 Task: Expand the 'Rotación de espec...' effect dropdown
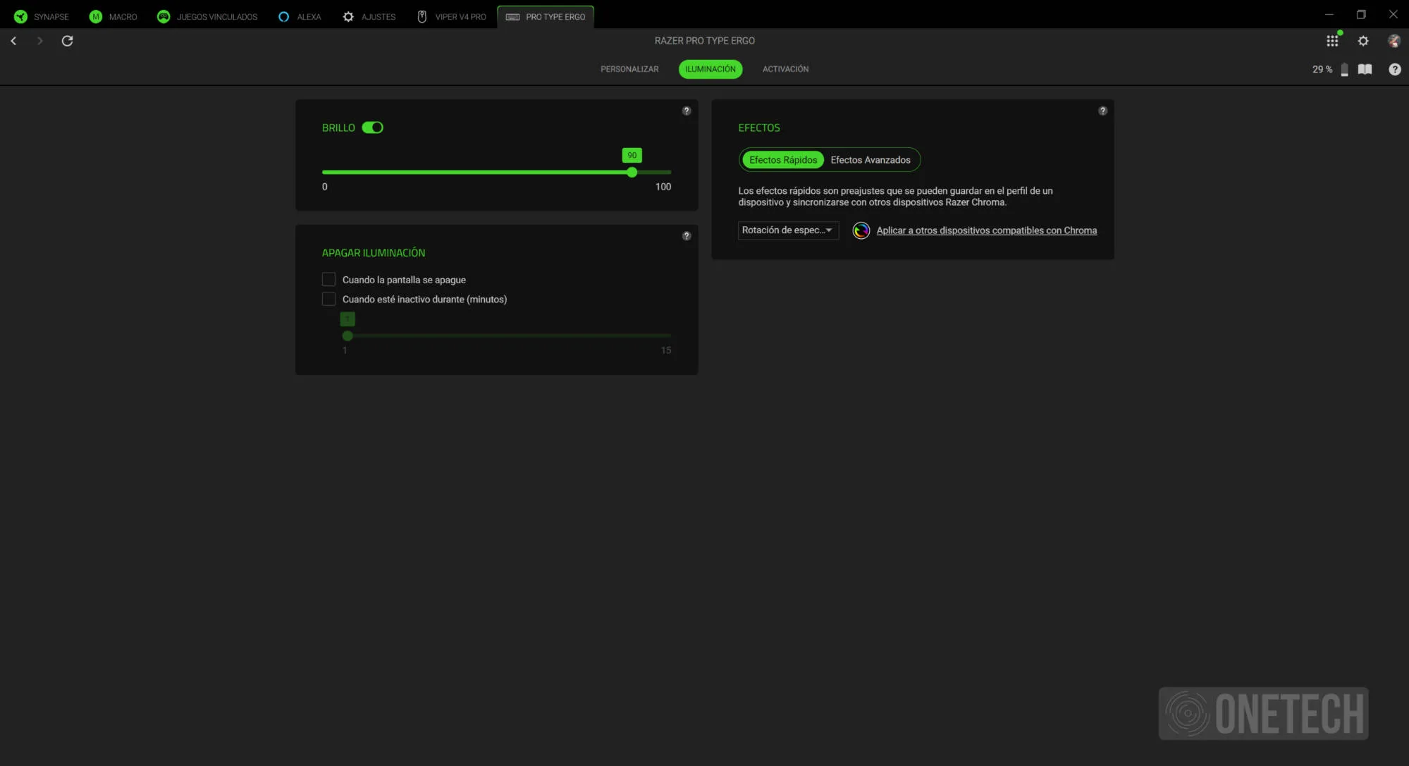788,230
